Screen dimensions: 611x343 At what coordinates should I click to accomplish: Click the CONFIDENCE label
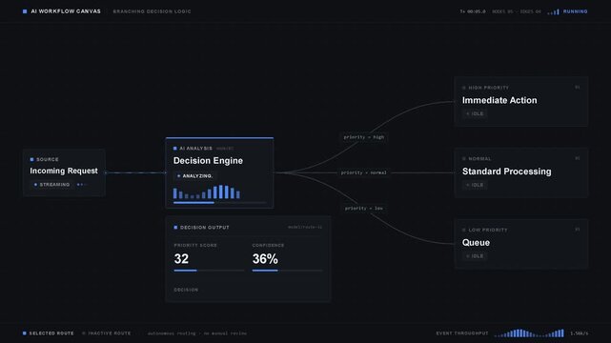click(268, 245)
